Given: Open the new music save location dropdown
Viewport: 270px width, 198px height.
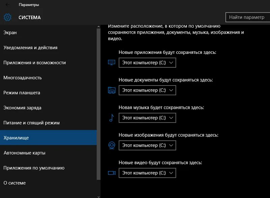Looking at the screenshot, I should click(147, 118).
